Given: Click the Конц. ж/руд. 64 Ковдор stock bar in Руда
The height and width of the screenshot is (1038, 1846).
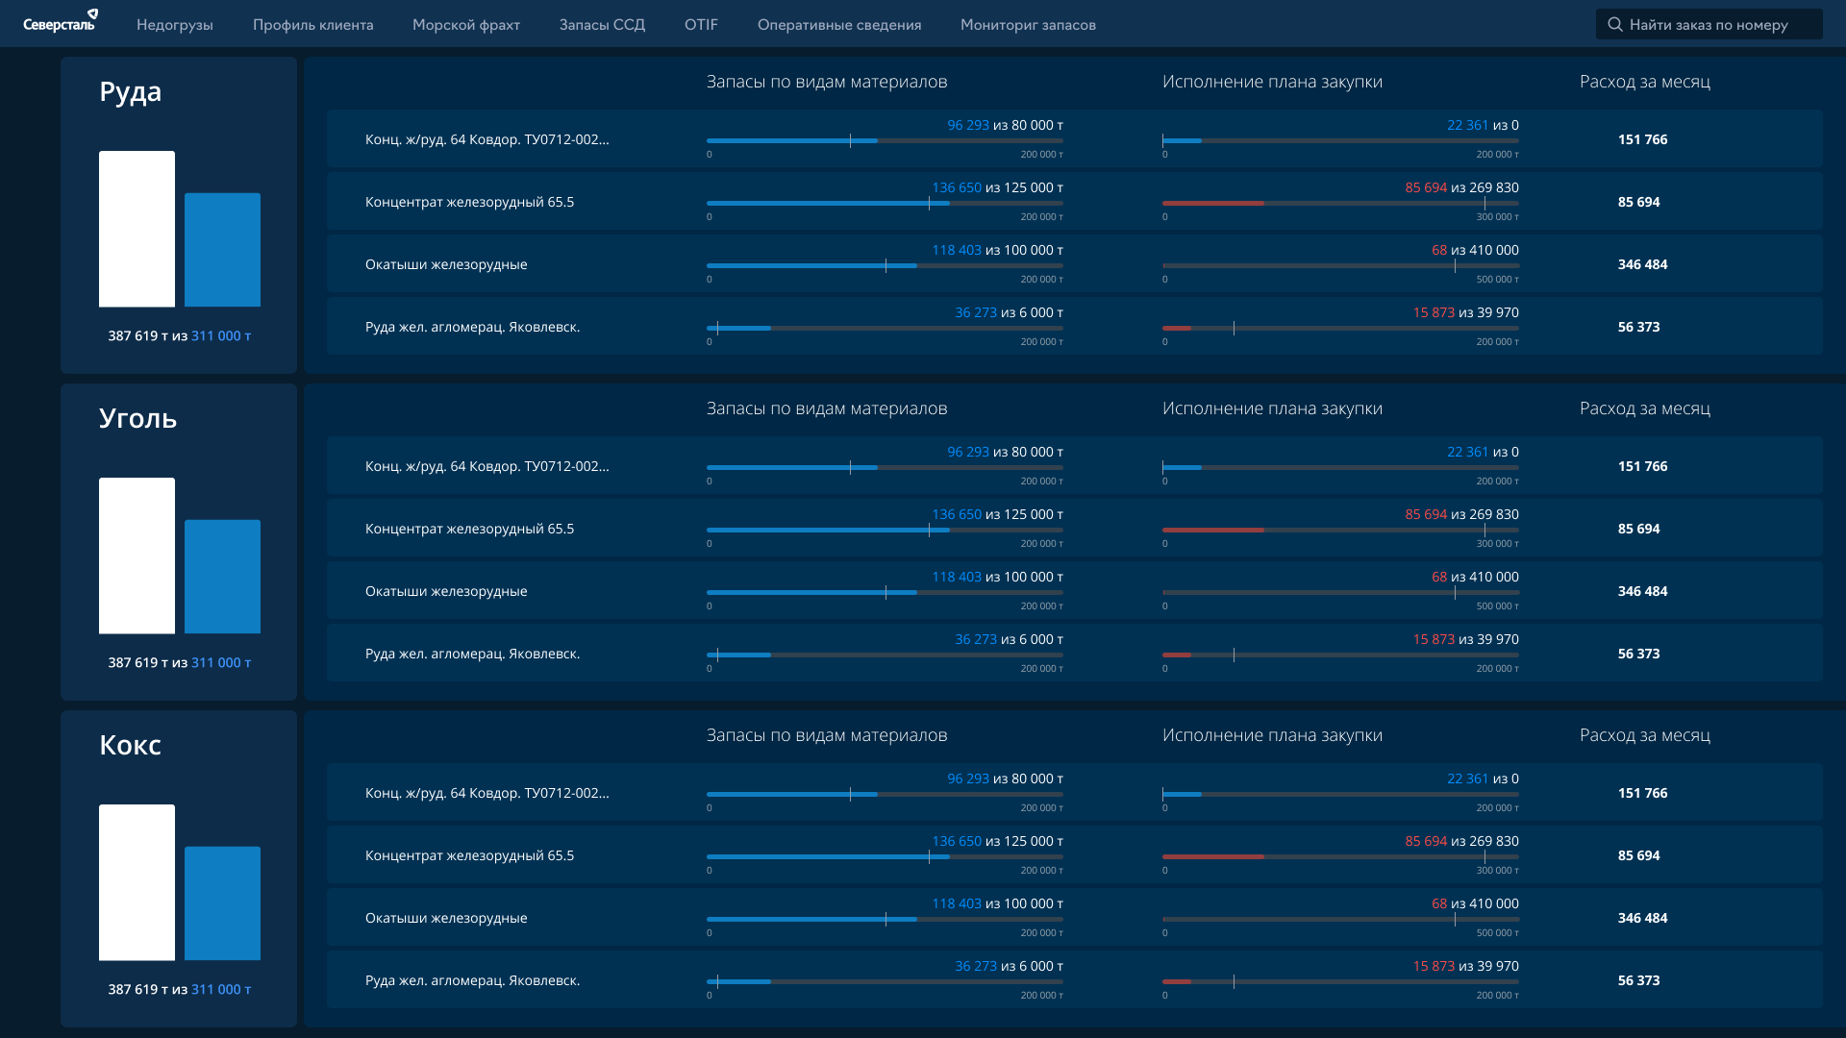Looking at the screenshot, I should point(885,141).
